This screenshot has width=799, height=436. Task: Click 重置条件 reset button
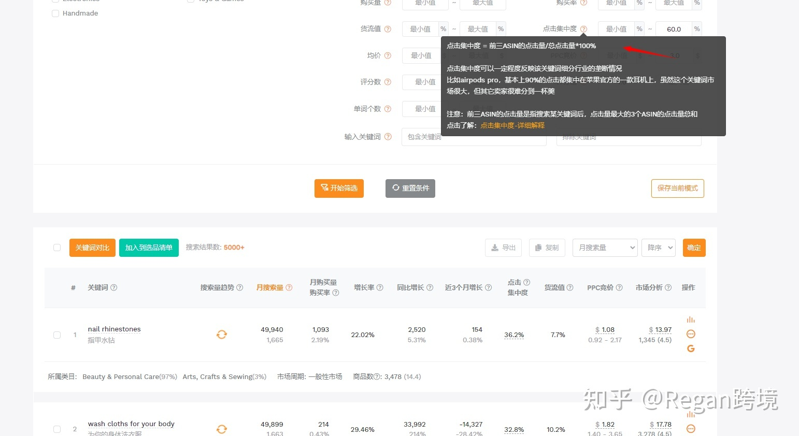pos(410,188)
